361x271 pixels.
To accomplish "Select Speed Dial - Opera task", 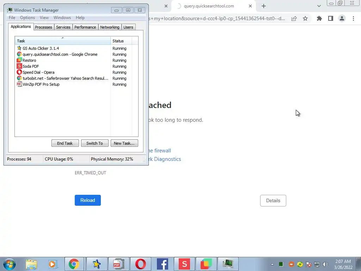I will pyautogui.click(x=74, y=72).
